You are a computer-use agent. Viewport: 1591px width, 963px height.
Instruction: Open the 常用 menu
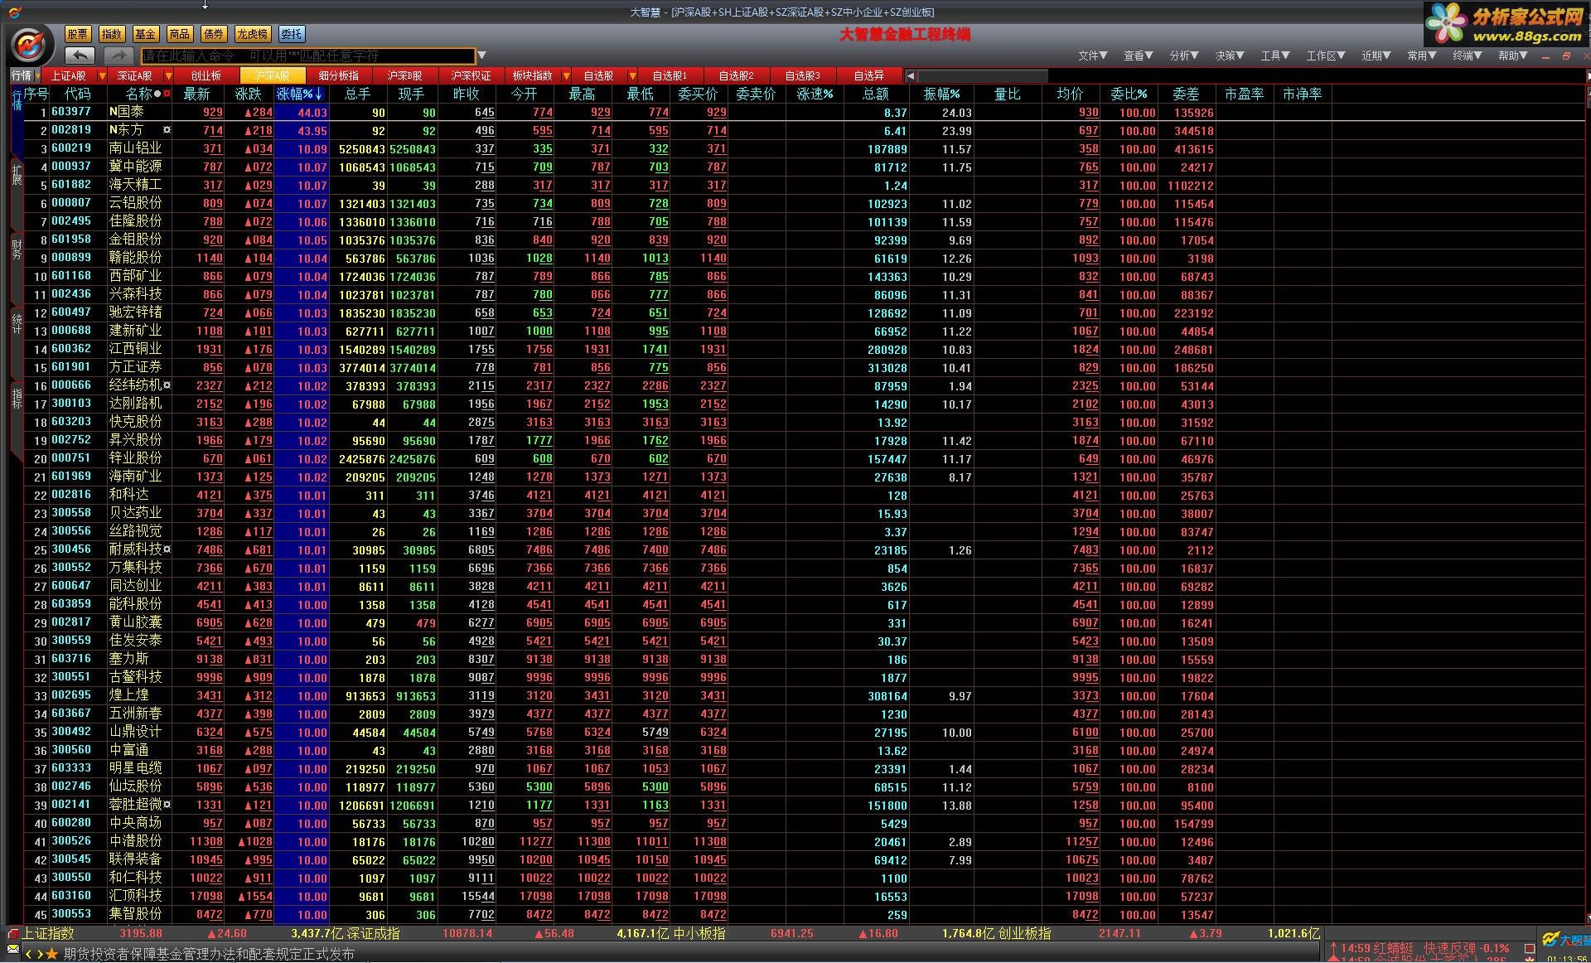coord(1422,56)
